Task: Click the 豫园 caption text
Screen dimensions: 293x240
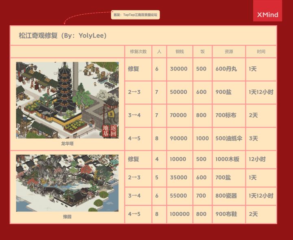Action: point(67,217)
